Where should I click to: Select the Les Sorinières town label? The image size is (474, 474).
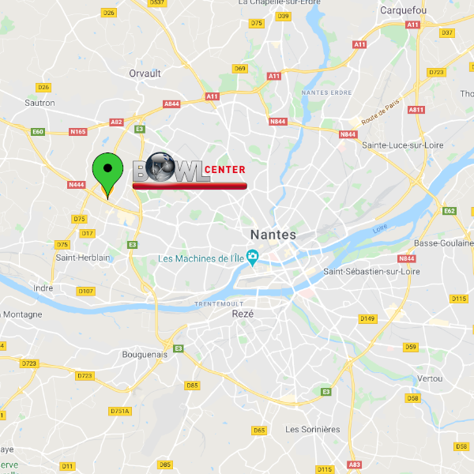click(x=313, y=429)
